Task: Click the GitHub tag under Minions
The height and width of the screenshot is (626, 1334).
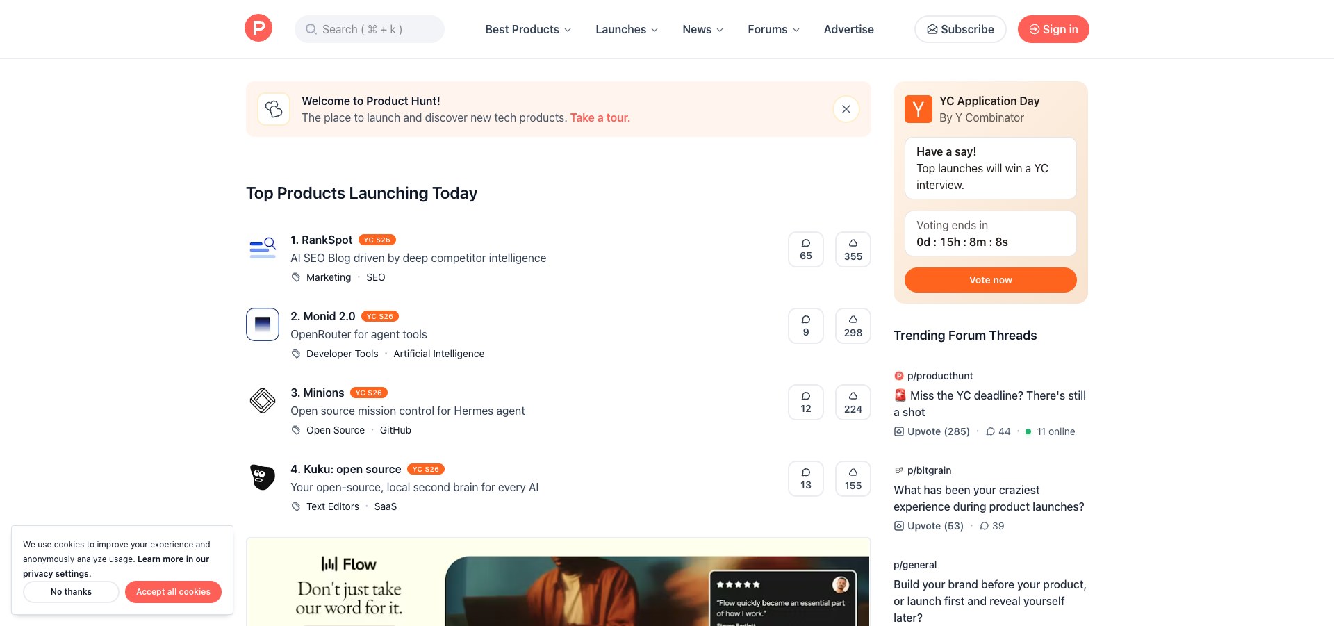Action: pos(395,430)
